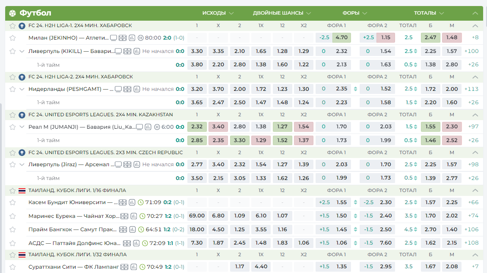Adjust total stepper arrows for Реал М match
This screenshot has width=487, height=273.
pyautogui.click(x=416, y=127)
